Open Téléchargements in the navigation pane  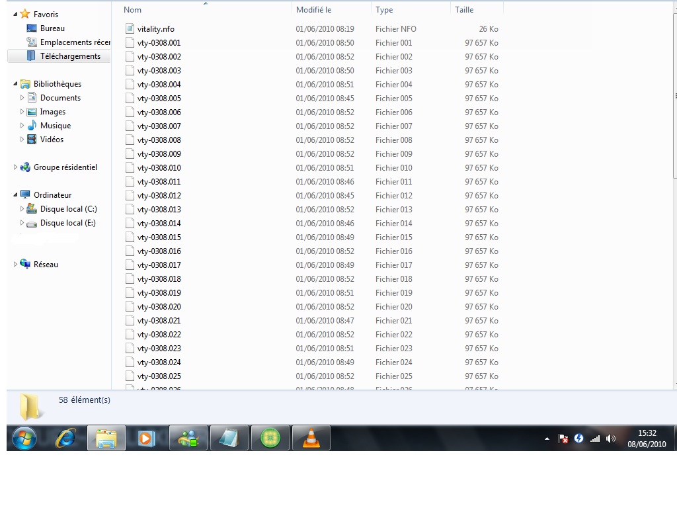pyautogui.click(x=70, y=56)
